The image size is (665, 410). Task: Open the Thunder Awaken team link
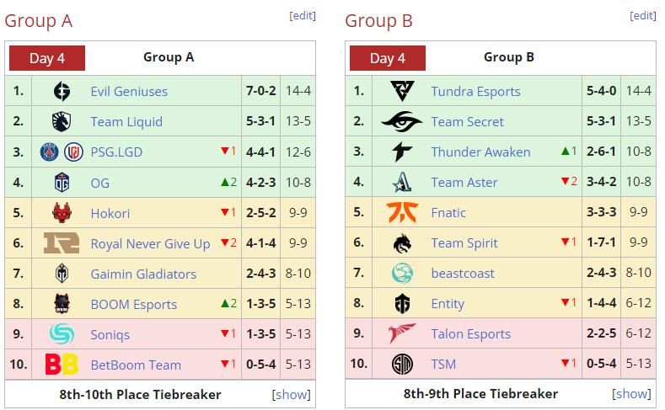pyautogui.click(x=480, y=152)
